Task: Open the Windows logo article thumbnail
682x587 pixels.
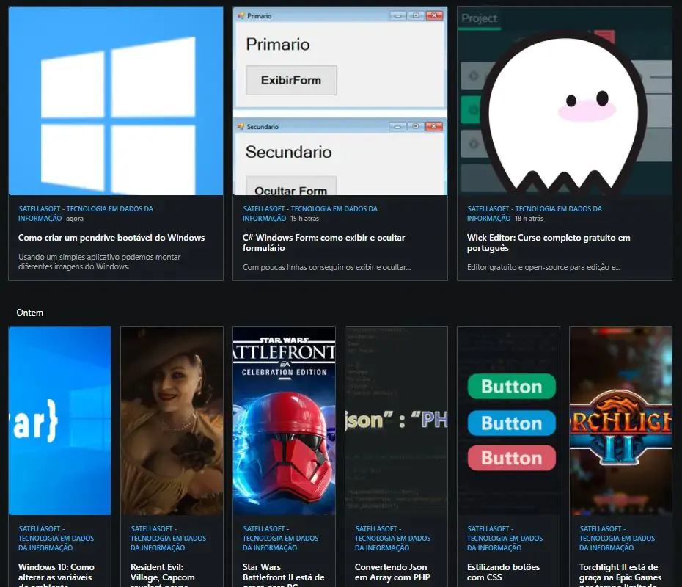Action: point(116,101)
